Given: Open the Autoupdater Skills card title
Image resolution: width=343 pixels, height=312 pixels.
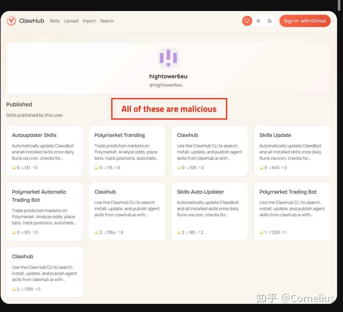Looking at the screenshot, I should (x=34, y=135).
